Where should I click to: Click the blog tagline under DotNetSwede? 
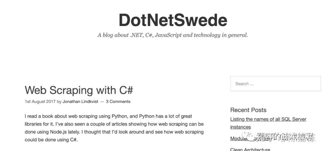pos(172,35)
